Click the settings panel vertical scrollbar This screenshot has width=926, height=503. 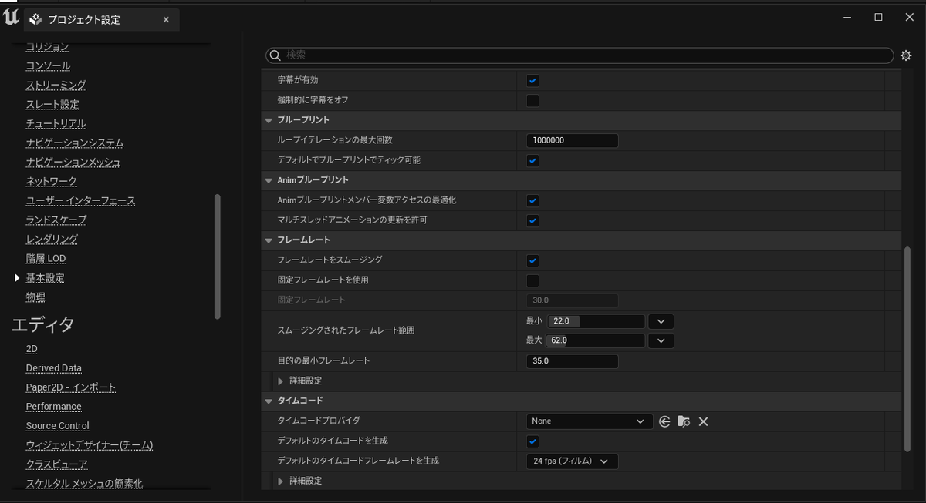[907, 349]
